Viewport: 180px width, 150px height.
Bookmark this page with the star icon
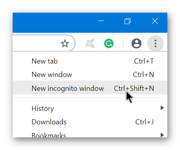click(65, 43)
